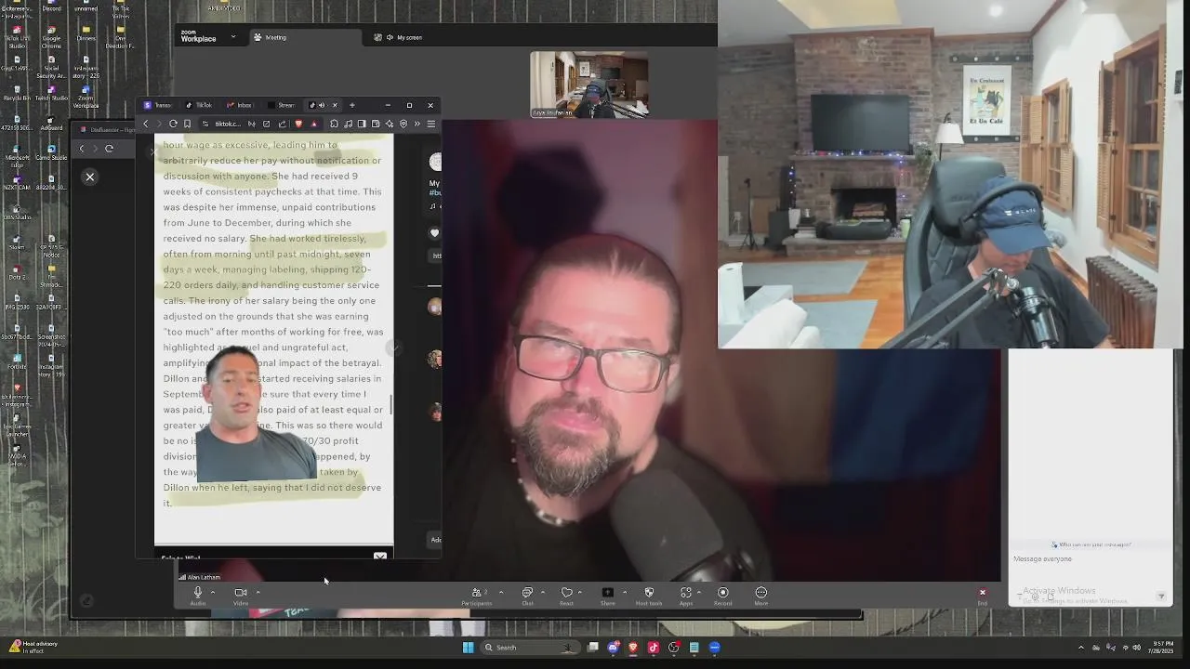Switch to the TikTok browser tab
1190x669 pixels.
199,105
